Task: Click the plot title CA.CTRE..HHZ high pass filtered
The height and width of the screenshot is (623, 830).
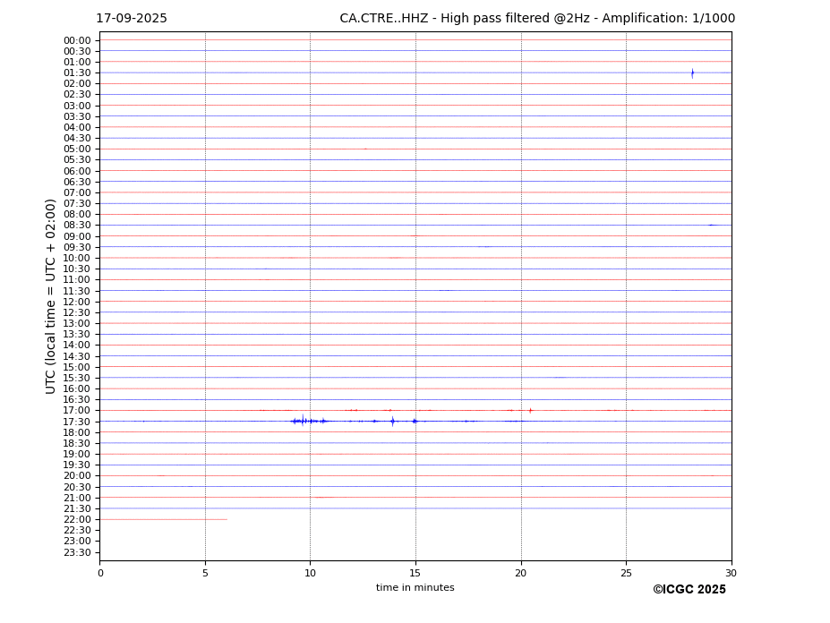Action: pos(537,19)
